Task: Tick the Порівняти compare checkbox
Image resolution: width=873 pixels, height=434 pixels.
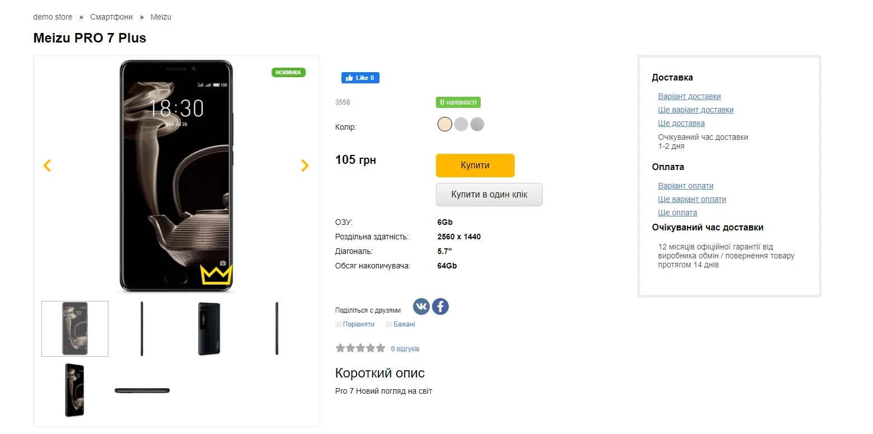Action: (x=339, y=324)
